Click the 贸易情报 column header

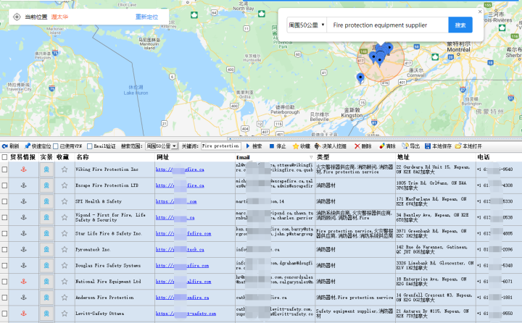pyautogui.click(x=22, y=157)
